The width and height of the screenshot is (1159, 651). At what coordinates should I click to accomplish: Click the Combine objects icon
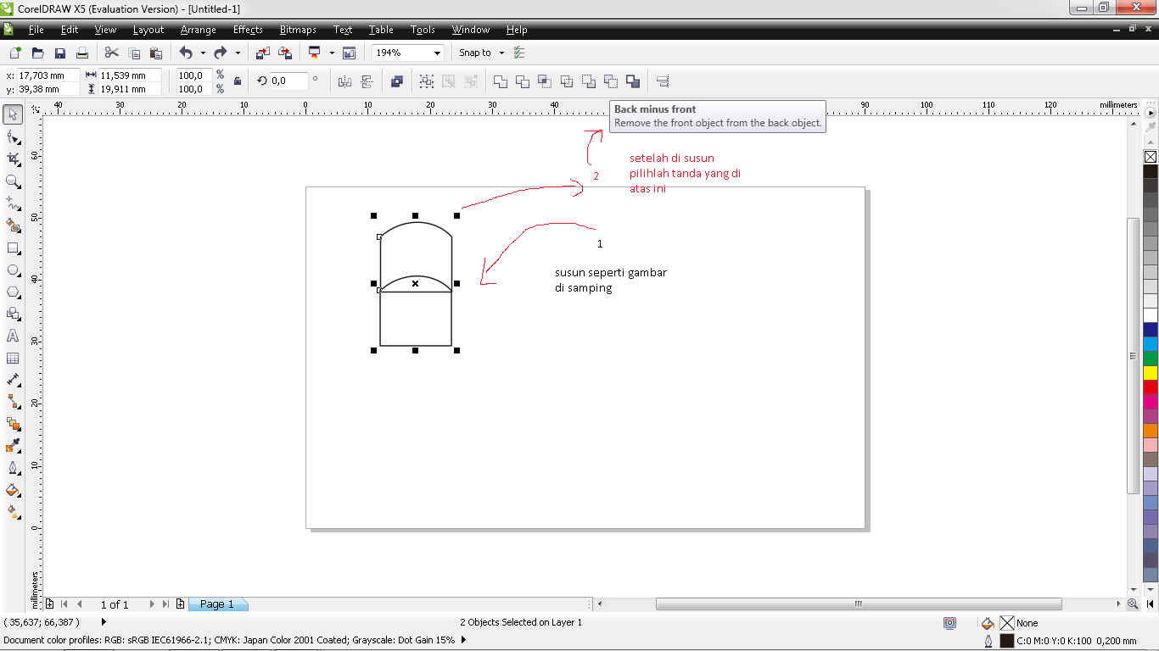pyautogui.click(x=396, y=81)
